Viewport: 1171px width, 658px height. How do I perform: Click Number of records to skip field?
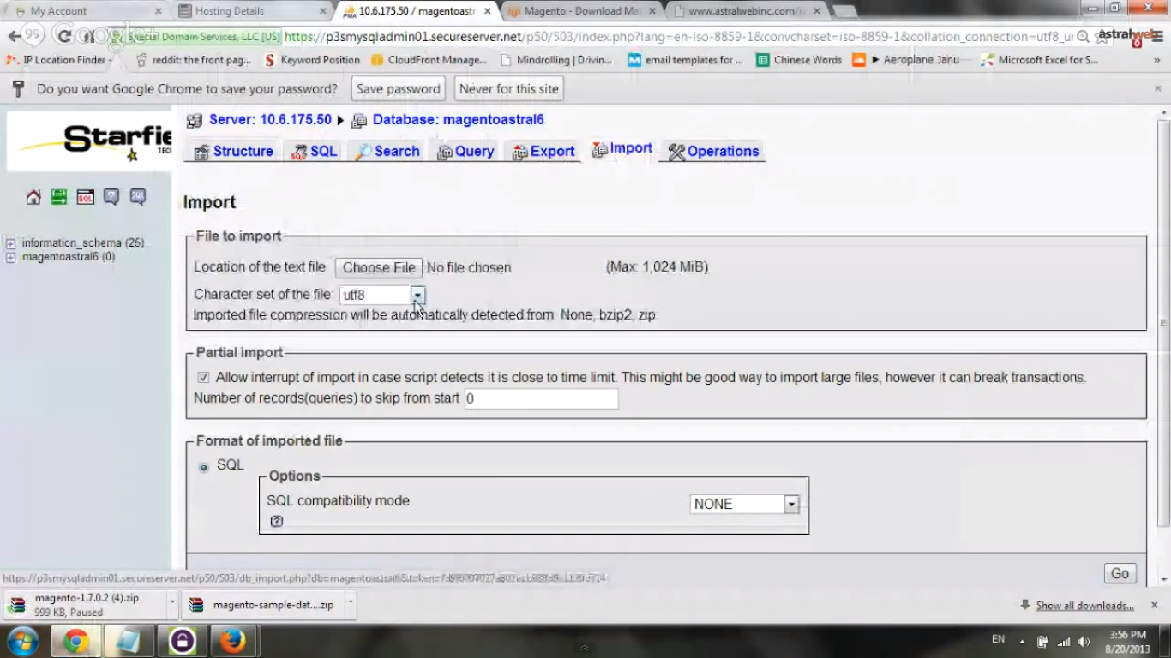pyautogui.click(x=541, y=398)
